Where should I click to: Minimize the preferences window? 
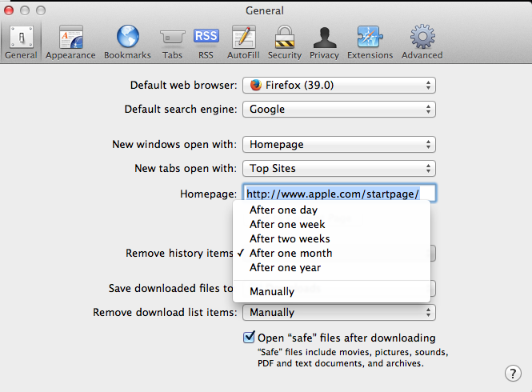point(25,10)
